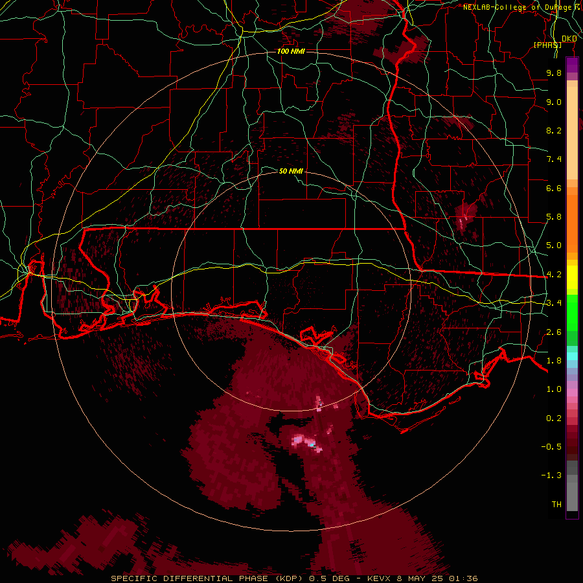Image resolution: width=583 pixels, height=583 pixels.
Task: Click the 5.0 color scale label
Action: tap(554, 246)
